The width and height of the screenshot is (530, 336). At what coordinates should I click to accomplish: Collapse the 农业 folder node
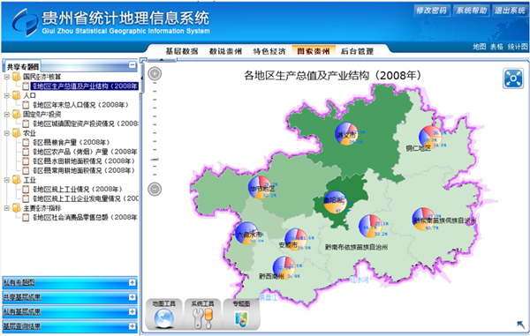pyautogui.click(x=7, y=133)
